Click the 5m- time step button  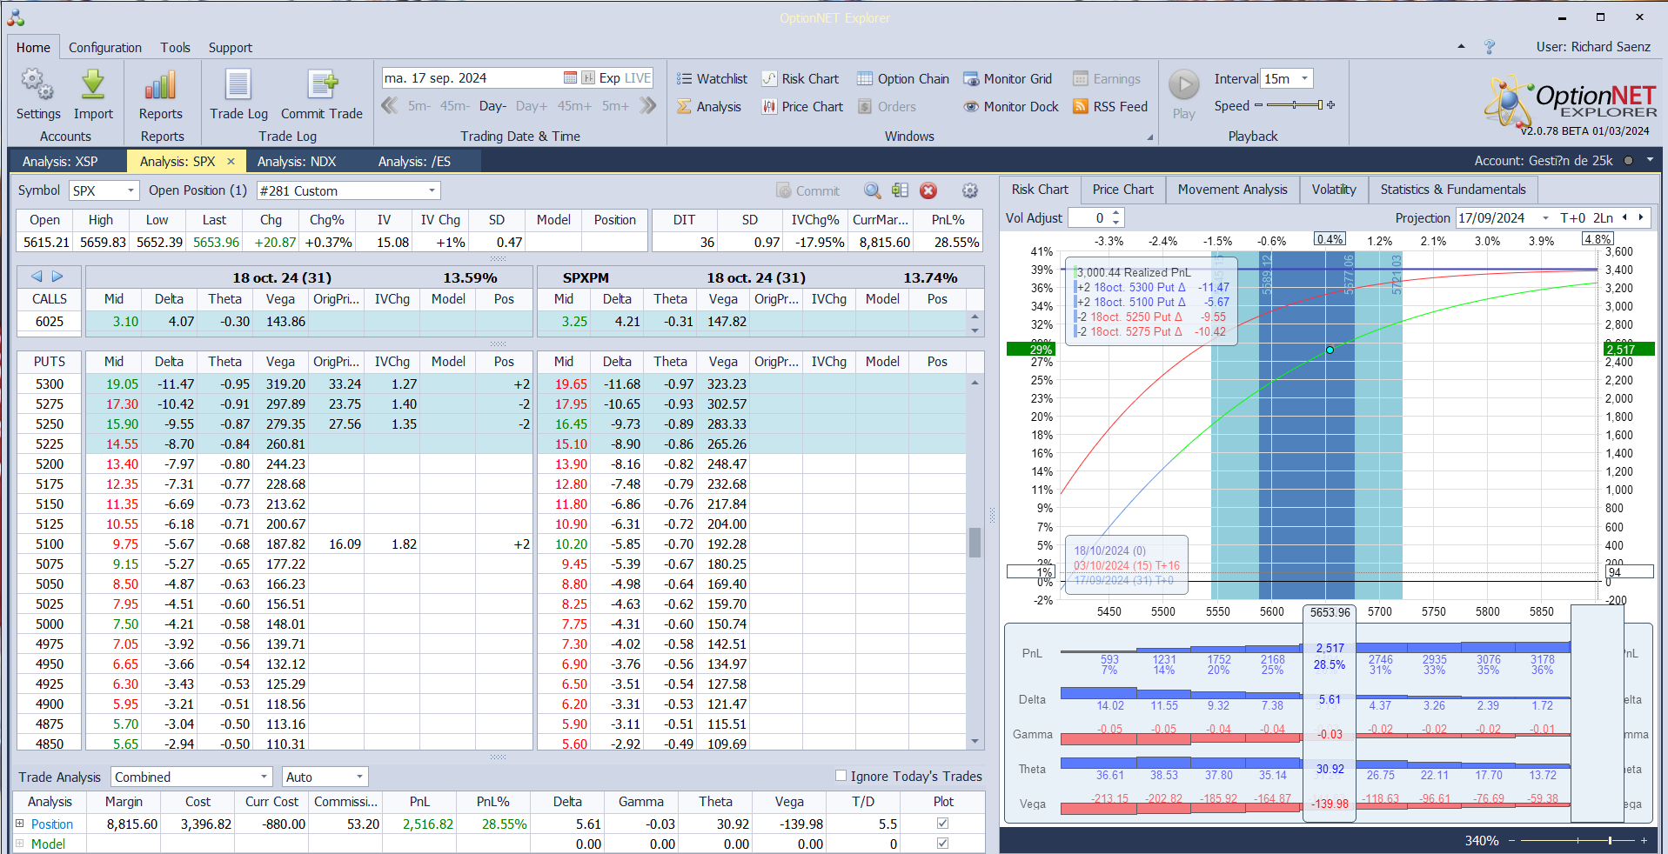click(419, 106)
